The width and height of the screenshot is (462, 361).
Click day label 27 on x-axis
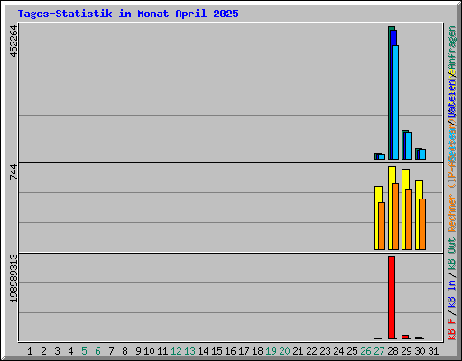coord(379,351)
